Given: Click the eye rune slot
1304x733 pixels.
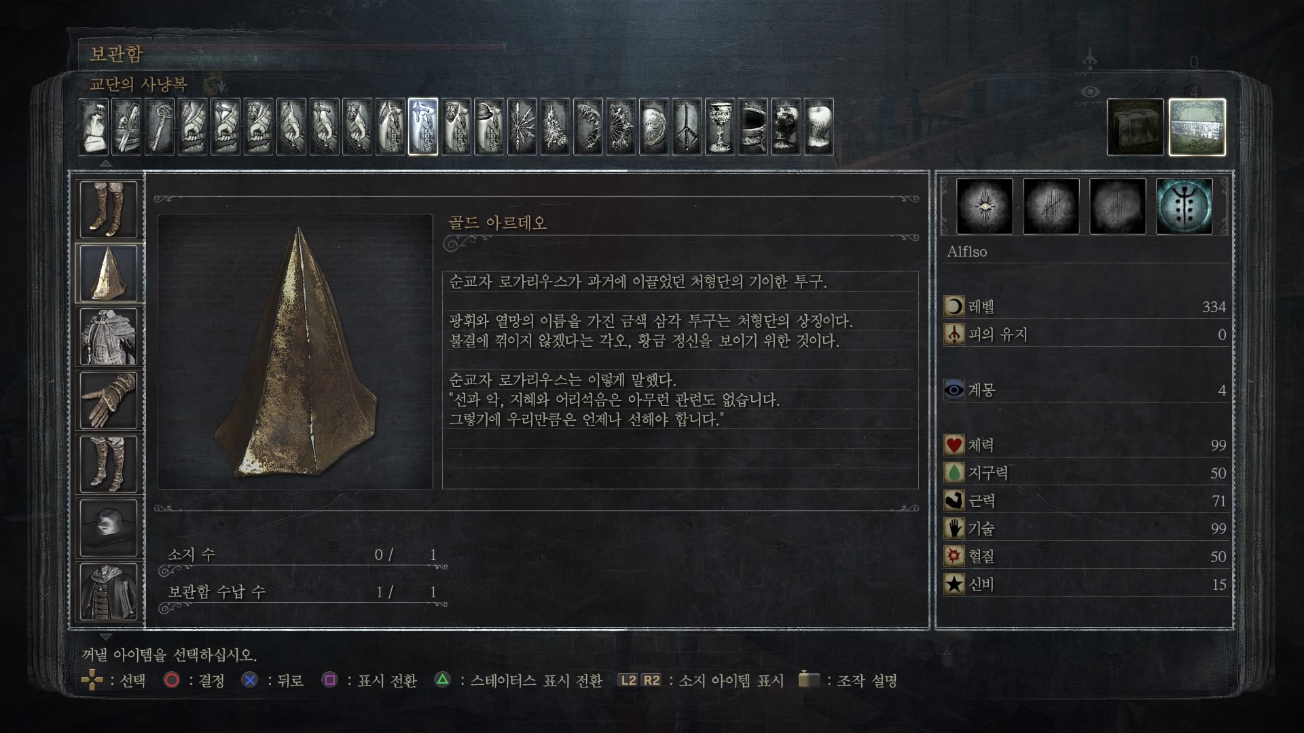Looking at the screenshot, I should pyautogui.click(x=984, y=206).
